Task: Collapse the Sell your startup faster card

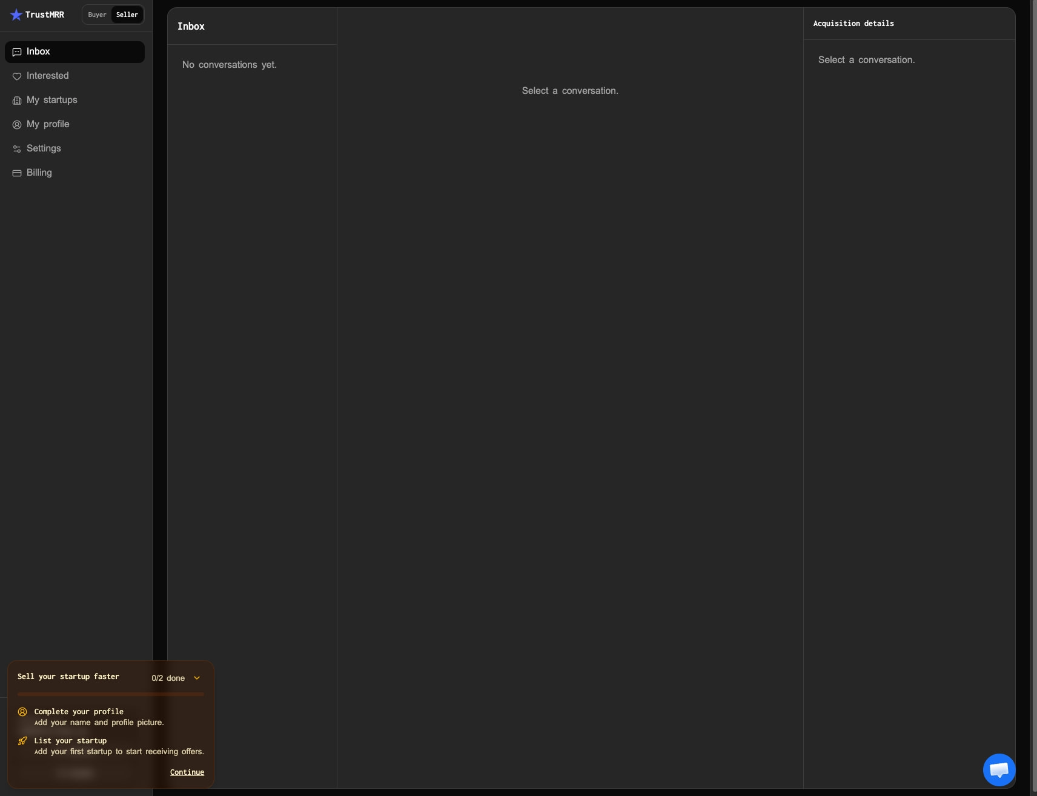Action: (197, 678)
